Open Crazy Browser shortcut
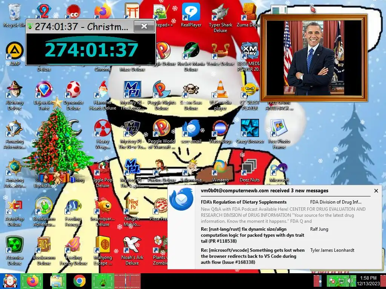The height and width of the screenshot is (289, 386). (250, 131)
